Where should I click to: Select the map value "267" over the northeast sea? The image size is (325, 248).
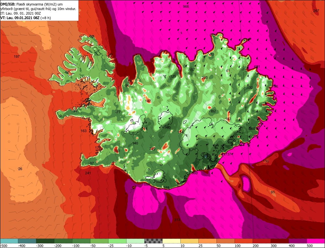tap(316, 11)
